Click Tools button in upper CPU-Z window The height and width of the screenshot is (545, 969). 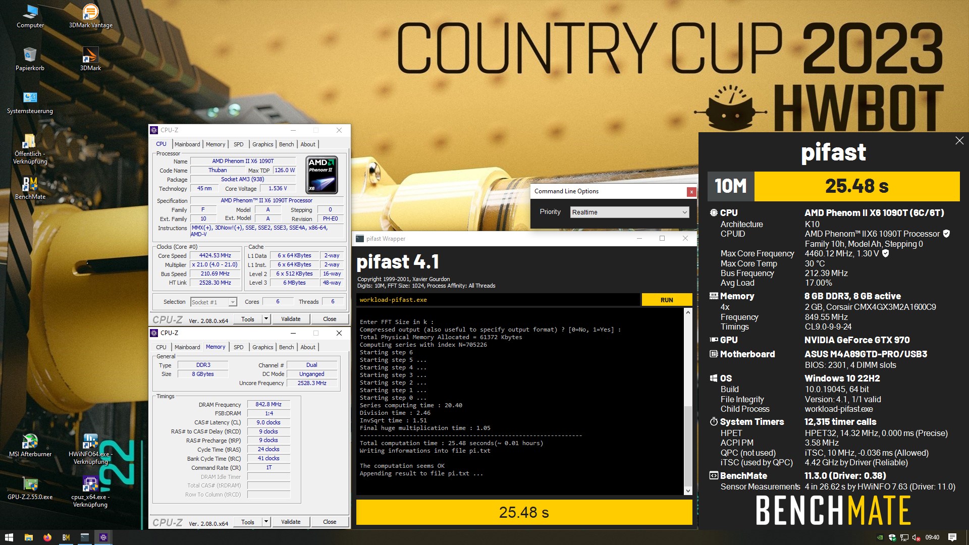pos(248,319)
